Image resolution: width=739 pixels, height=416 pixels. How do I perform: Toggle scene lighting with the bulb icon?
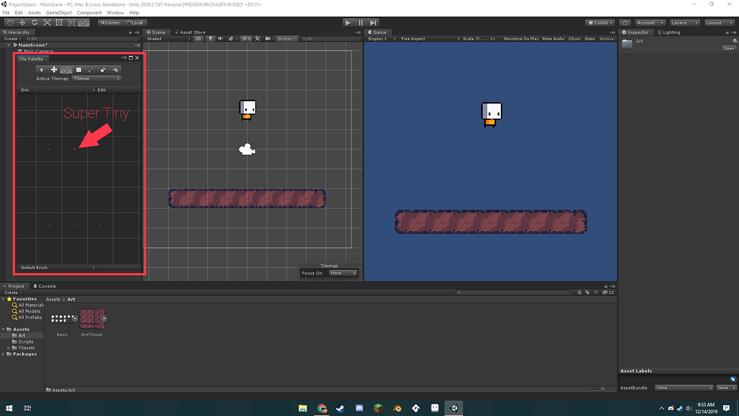[211, 38]
